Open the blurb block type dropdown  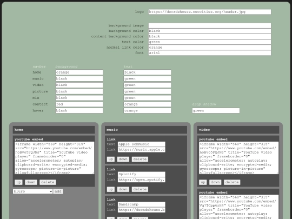pyautogui.click(x=33, y=191)
